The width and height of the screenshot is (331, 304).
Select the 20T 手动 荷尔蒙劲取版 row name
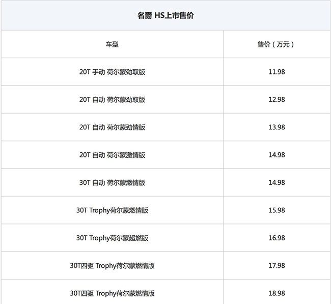112,72
